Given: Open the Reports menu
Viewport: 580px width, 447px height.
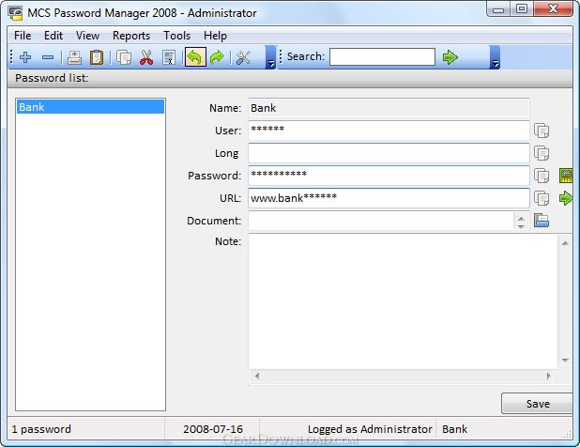Looking at the screenshot, I should pos(131,36).
